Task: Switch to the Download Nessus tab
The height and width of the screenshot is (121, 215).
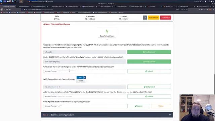Action: [40, 6]
